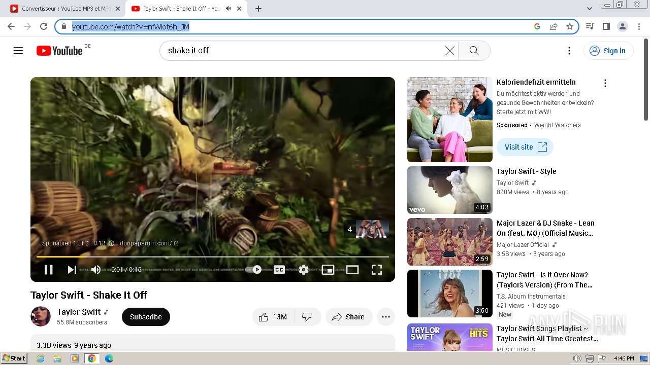Clear the search box with X
This screenshot has height=365, width=650.
point(450,50)
